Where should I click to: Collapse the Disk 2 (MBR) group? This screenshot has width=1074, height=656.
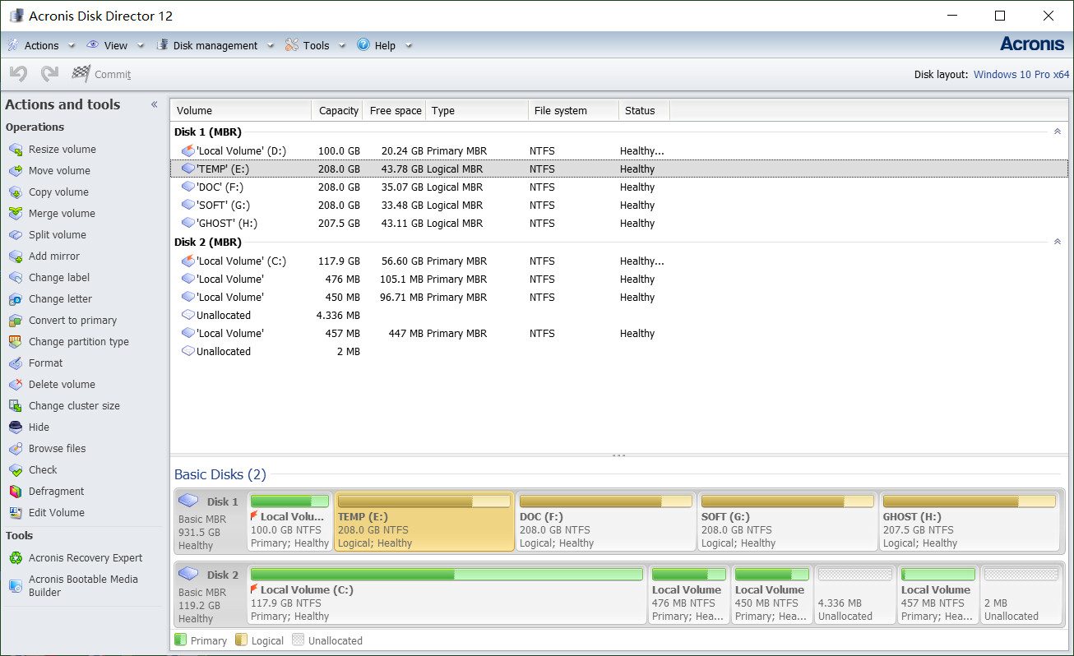(1057, 242)
